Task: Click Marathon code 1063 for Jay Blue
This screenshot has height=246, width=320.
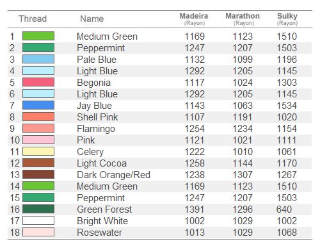Action: coord(243,106)
